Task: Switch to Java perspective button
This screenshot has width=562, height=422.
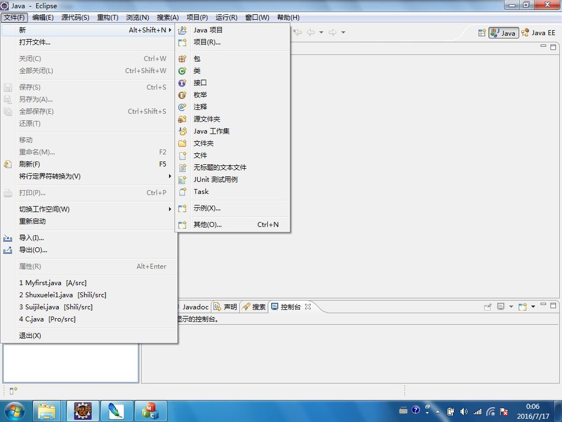Action: click(504, 33)
